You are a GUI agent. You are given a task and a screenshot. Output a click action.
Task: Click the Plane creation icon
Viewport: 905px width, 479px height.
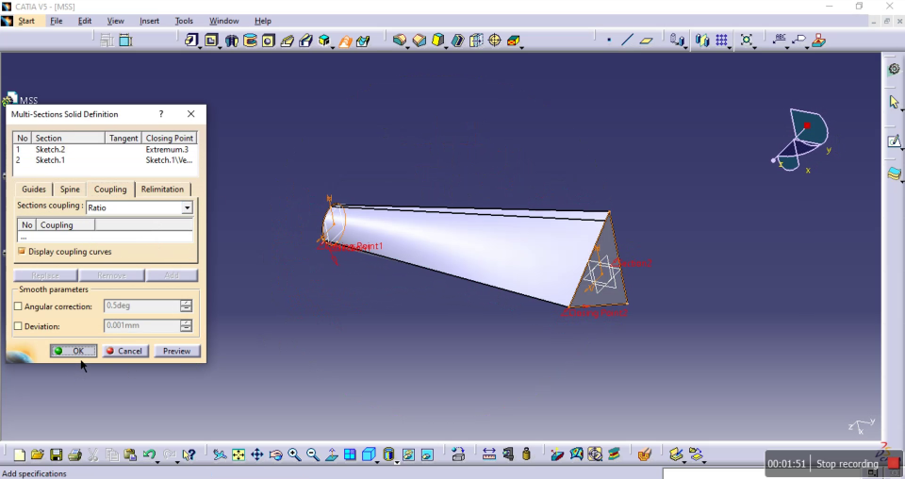click(646, 41)
